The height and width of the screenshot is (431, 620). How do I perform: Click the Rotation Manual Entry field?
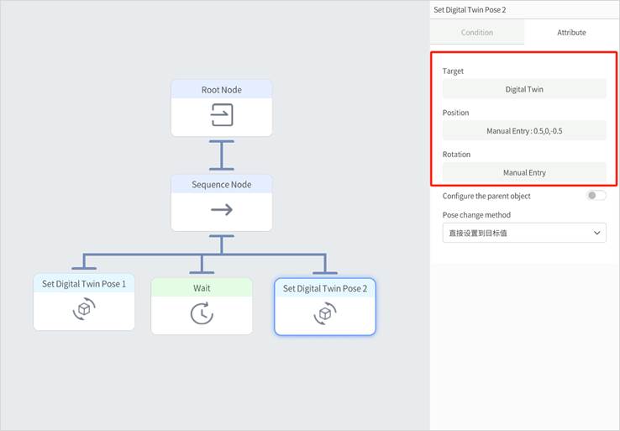pos(524,172)
